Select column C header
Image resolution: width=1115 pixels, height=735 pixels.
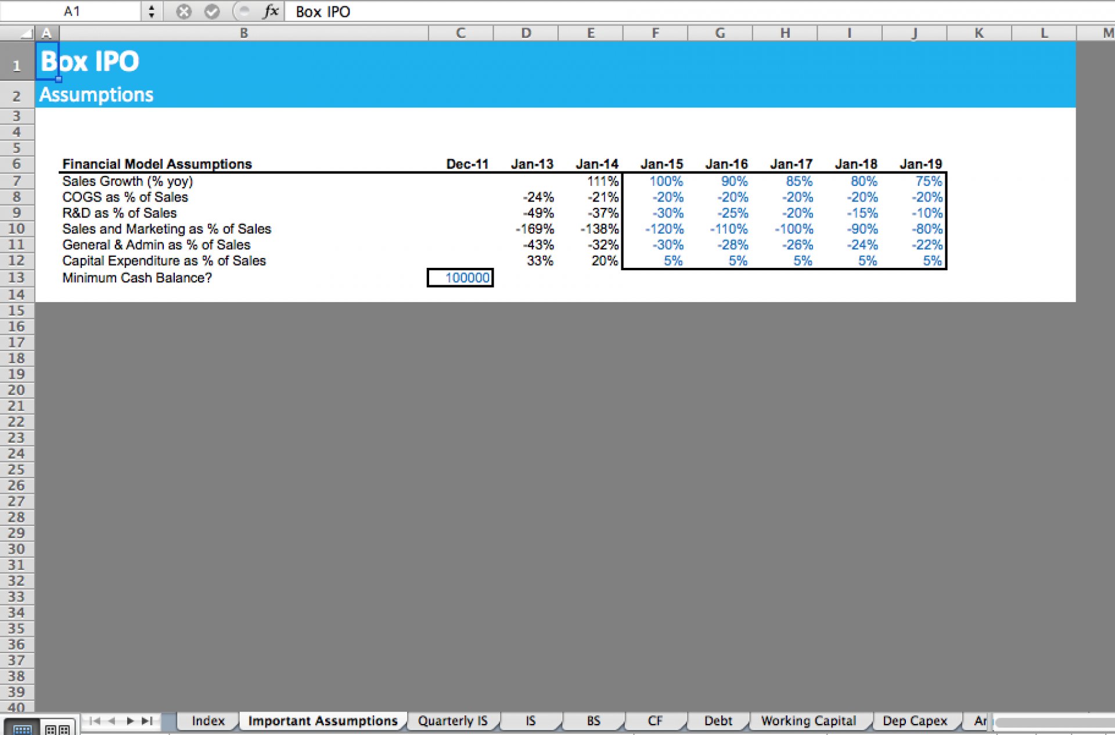pyautogui.click(x=461, y=33)
